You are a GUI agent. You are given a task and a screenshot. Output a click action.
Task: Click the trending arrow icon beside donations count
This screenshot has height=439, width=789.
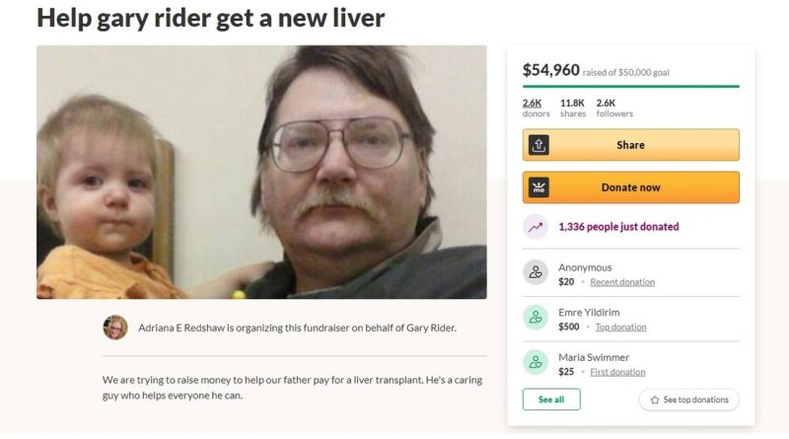(x=536, y=227)
